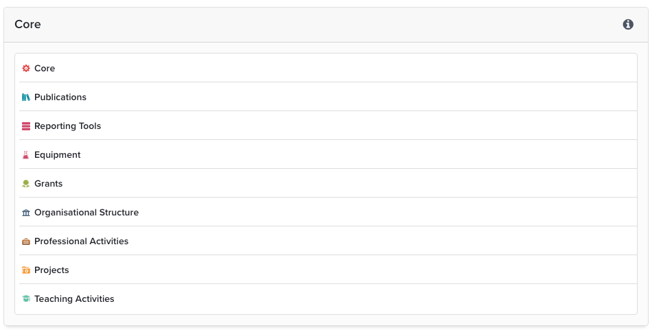The width and height of the screenshot is (650, 330).
Task: Click the books icon beside Publications
Action: coord(26,97)
